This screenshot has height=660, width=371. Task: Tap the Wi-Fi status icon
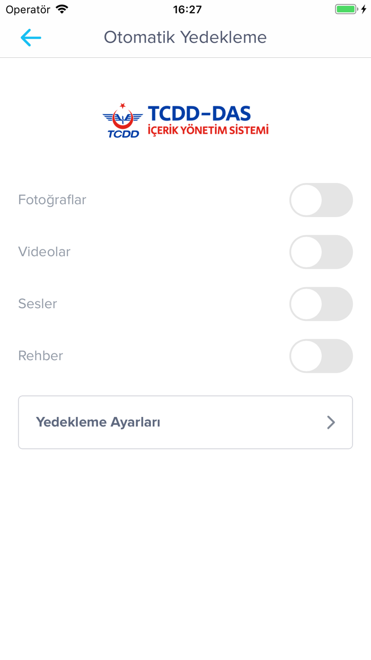pos(62,10)
